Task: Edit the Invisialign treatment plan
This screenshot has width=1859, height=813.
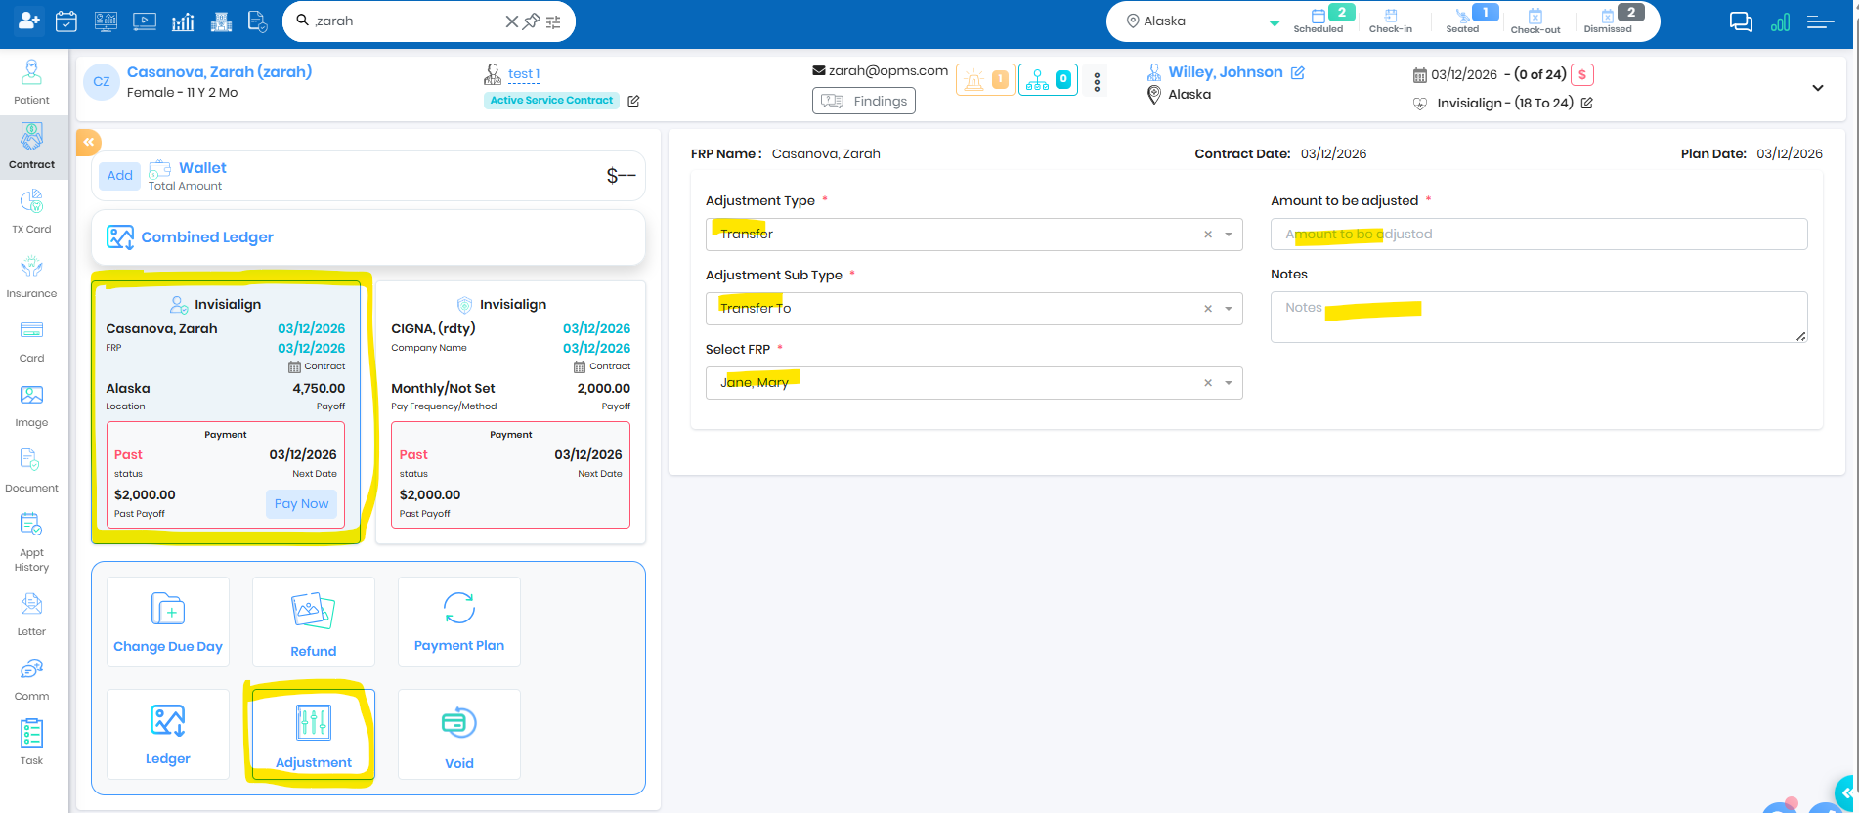Action: [x=1587, y=103]
